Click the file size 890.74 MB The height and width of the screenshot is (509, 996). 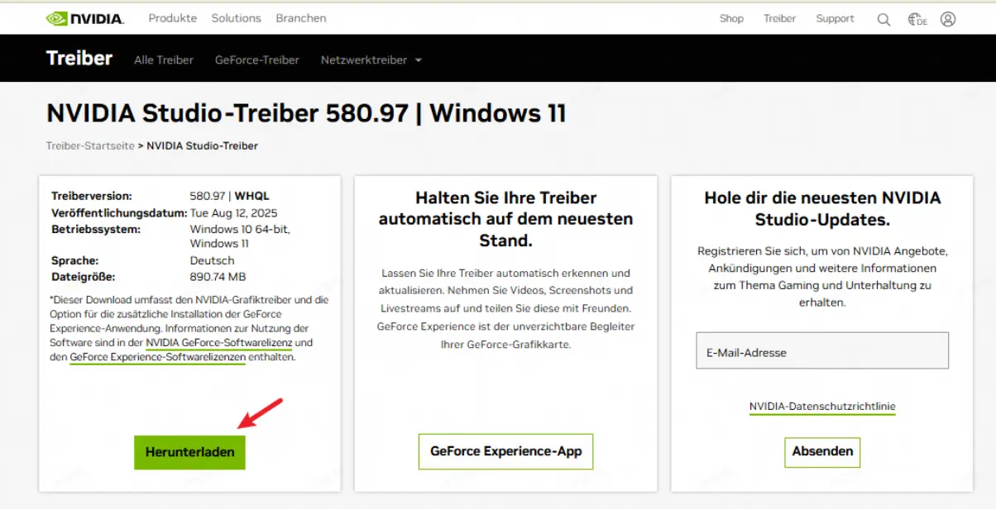(218, 277)
